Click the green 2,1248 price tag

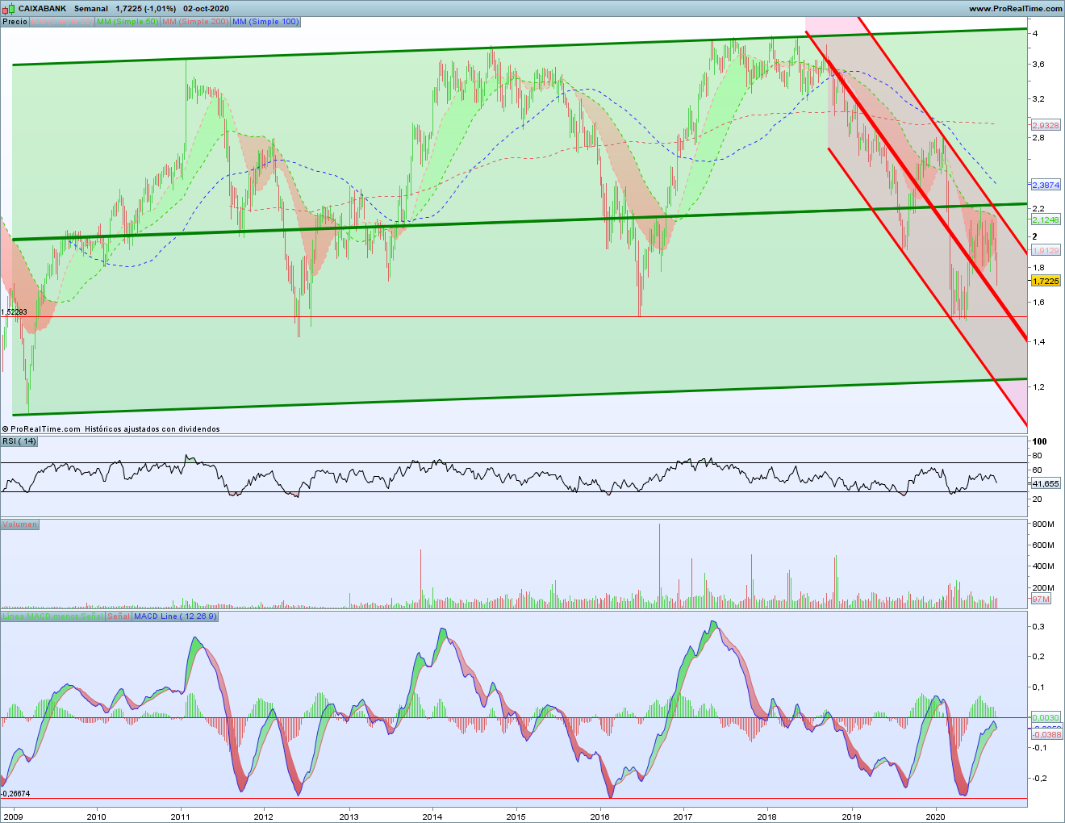[1046, 220]
